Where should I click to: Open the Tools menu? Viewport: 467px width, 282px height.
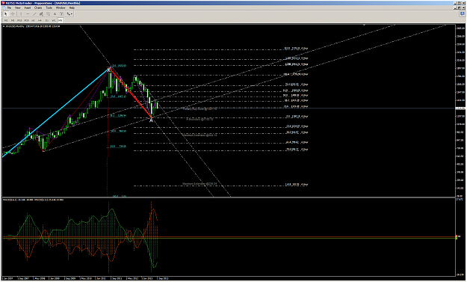[49, 7]
